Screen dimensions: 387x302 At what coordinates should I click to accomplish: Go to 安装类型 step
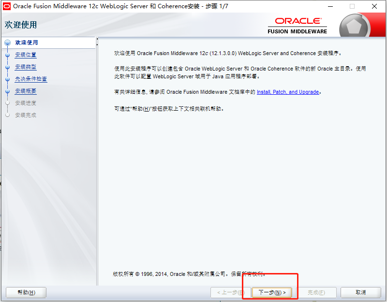pyautogui.click(x=26, y=67)
